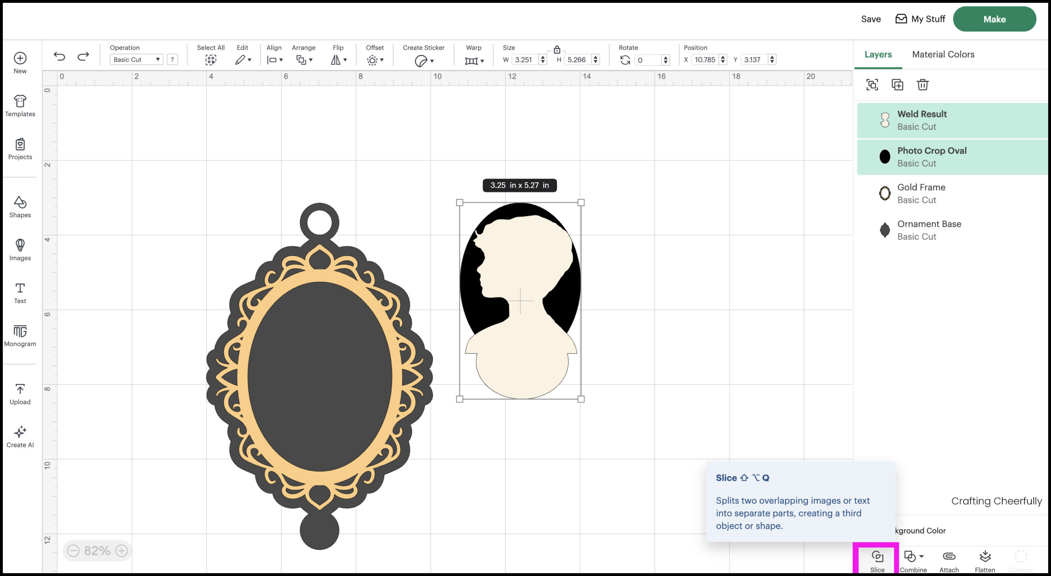Flatten the selected layers

click(985, 559)
